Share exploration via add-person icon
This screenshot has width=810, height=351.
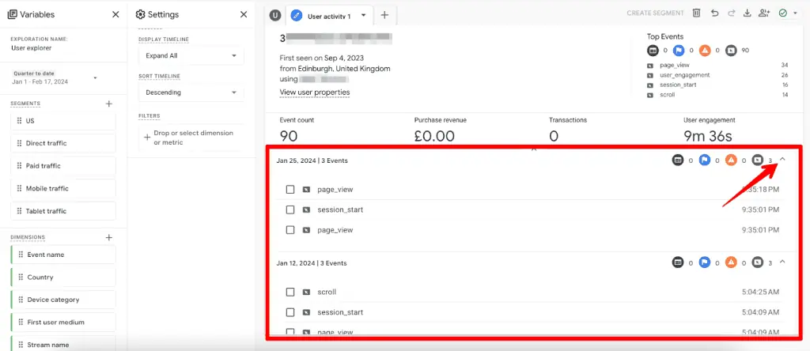click(x=764, y=13)
